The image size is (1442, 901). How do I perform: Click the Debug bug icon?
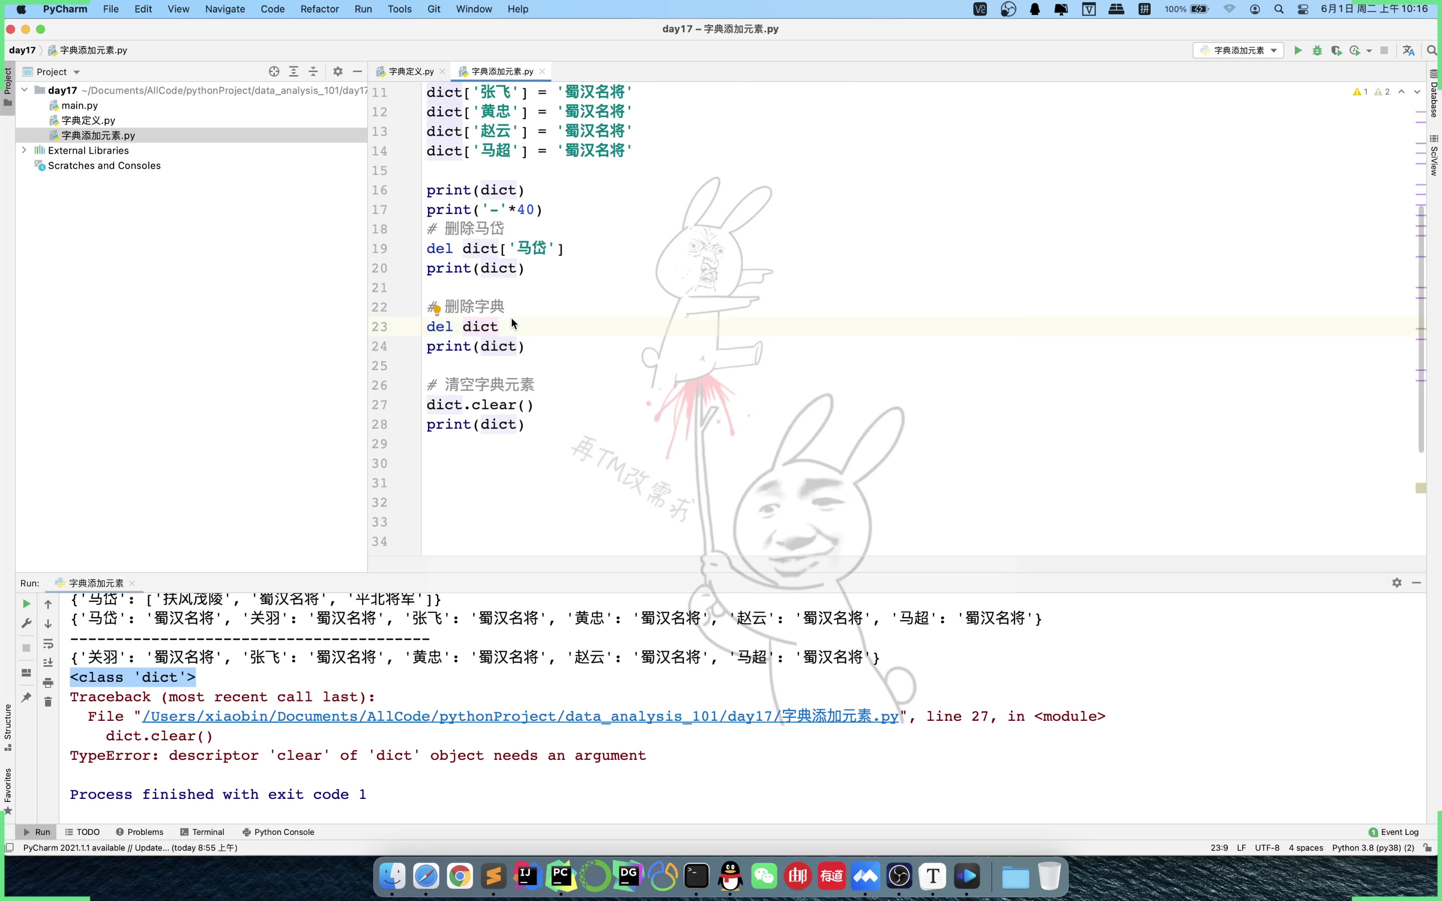(x=1317, y=51)
